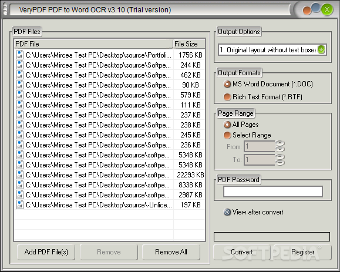Increase the From page number
The image size is (340, 272).
(280, 143)
